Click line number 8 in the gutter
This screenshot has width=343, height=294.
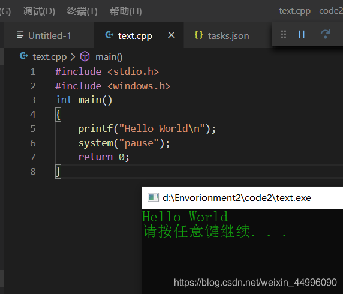point(33,171)
